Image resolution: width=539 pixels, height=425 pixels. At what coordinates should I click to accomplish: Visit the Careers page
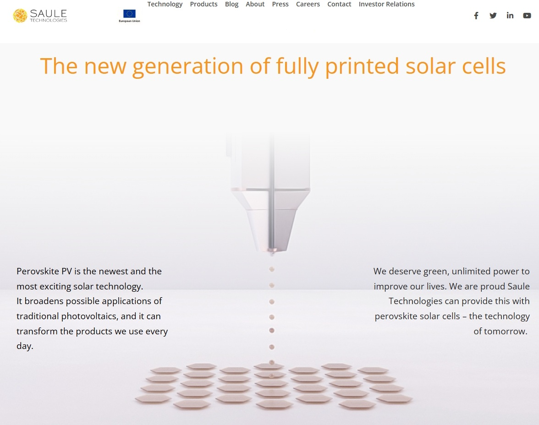coord(308,5)
